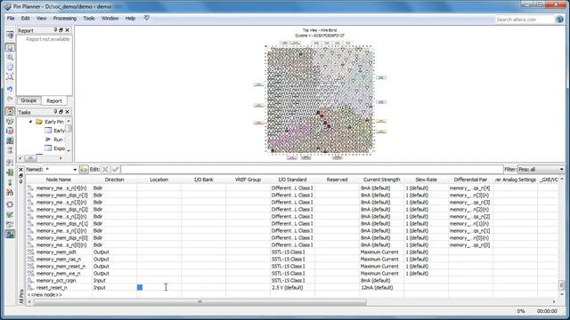This screenshot has width=570, height=320.
Task: Select the memory_mem_ras_n node row
Action: 59,259
